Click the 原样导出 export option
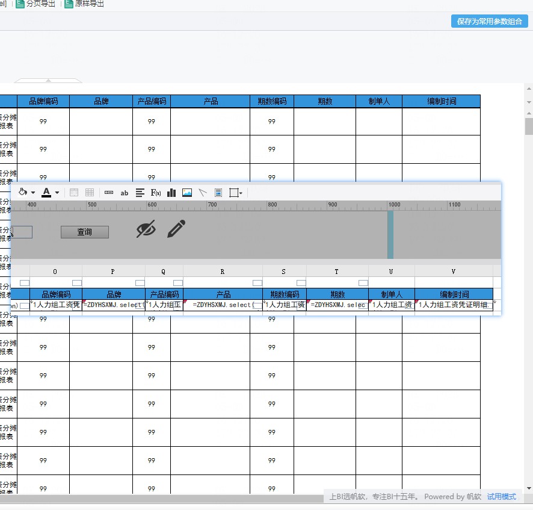533x510 pixels. pos(89,4)
